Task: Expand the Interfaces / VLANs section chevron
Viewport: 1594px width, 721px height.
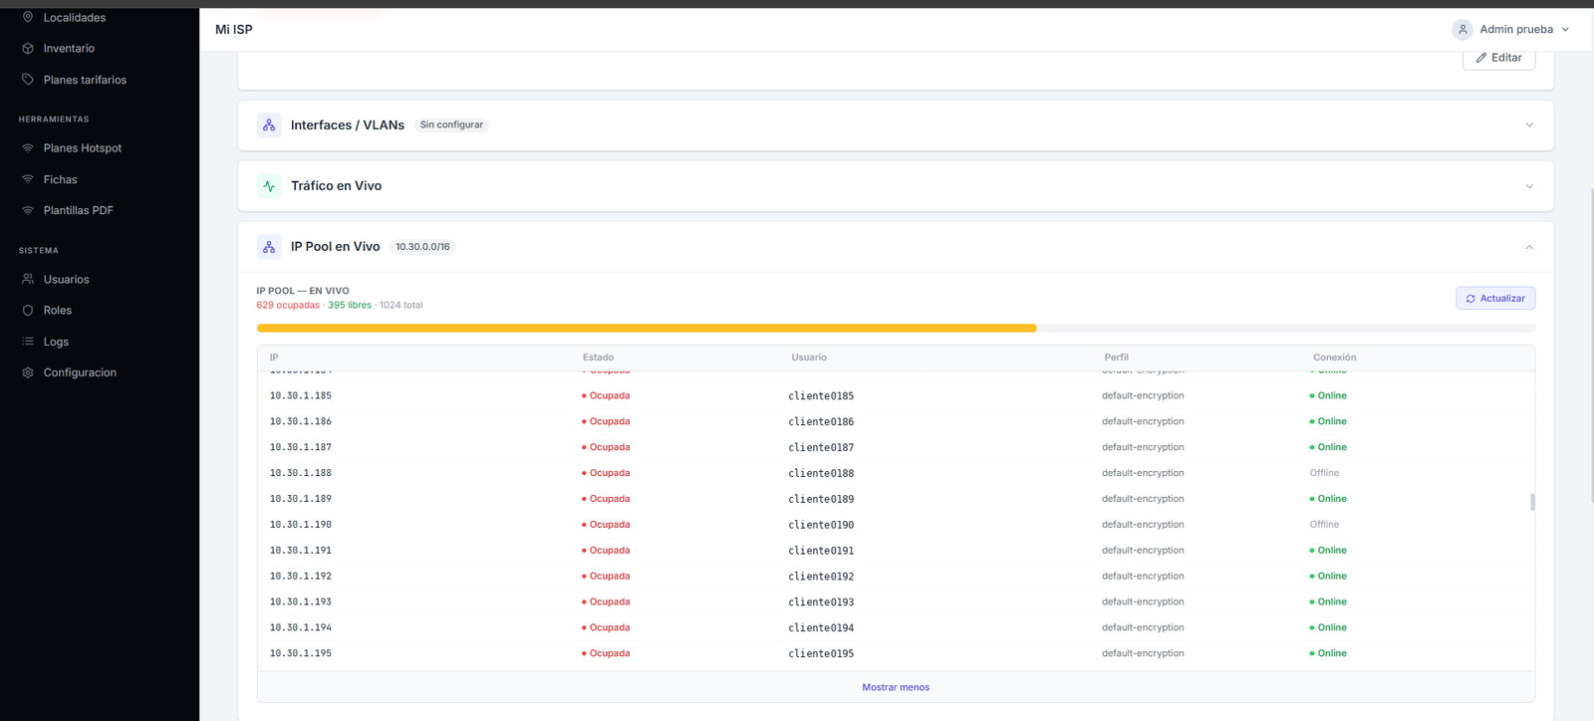Action: click(x=1529, y=125)
